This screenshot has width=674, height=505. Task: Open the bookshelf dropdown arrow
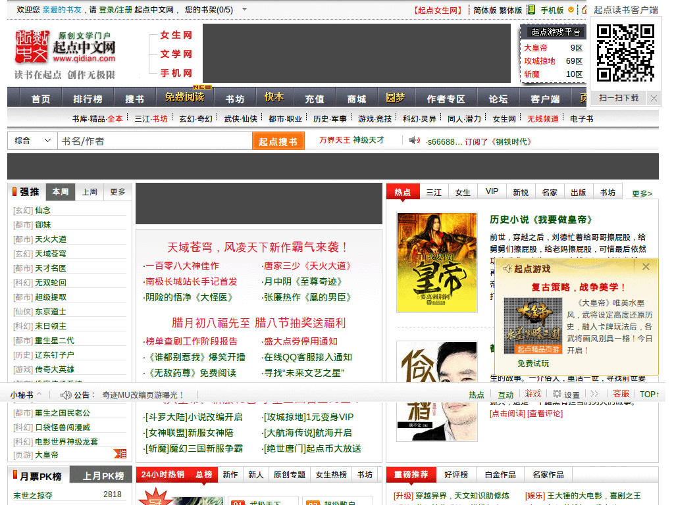tap(244, 9)
